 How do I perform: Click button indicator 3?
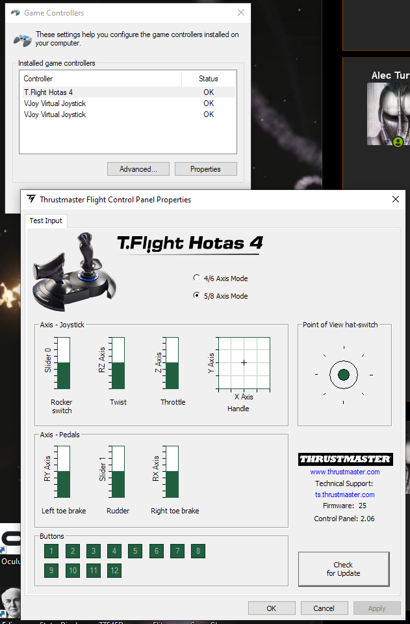coord(94,550)
